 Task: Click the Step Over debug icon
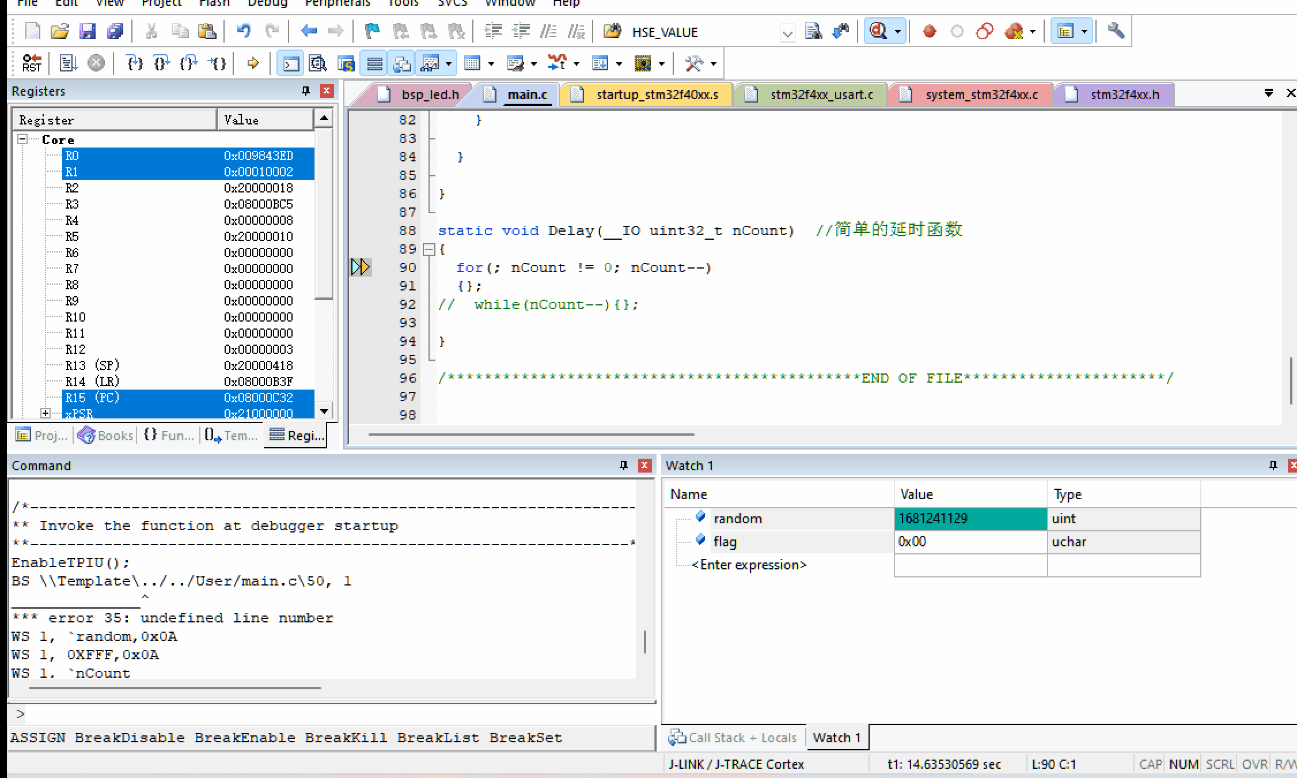[x=162, y=63]
